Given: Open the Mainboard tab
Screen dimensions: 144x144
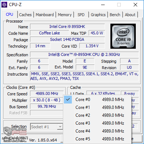Looking at the screenshot, I should [45, 15].
